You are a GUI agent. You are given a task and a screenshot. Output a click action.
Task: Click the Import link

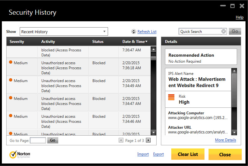pyautogui.click(x=143, y=154)
